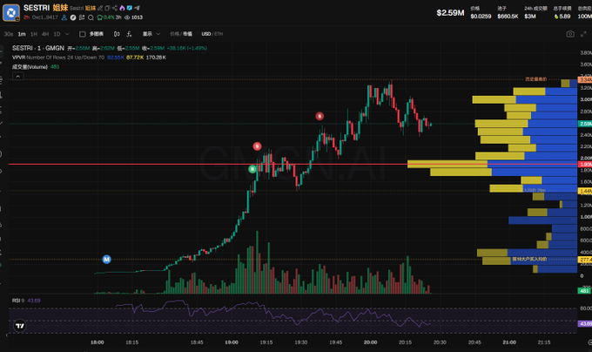The width and height of the screenshot is (592, 352).
Task: Copy token using the copy icon
Action: click(x=107, y=8)
